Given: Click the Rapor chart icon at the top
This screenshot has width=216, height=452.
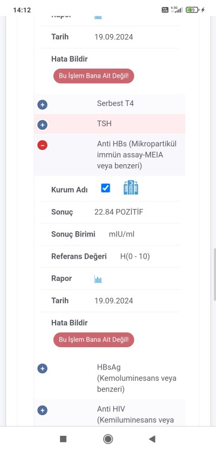Looking at the screenshot, I should [98, 17].
